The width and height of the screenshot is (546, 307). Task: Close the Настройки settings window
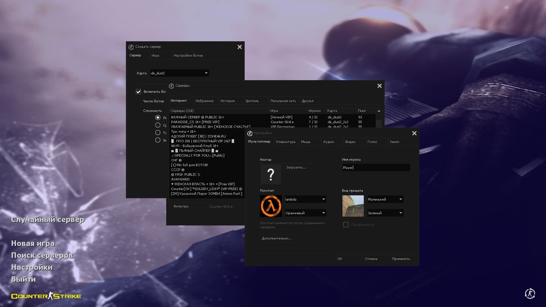(414, 133)
